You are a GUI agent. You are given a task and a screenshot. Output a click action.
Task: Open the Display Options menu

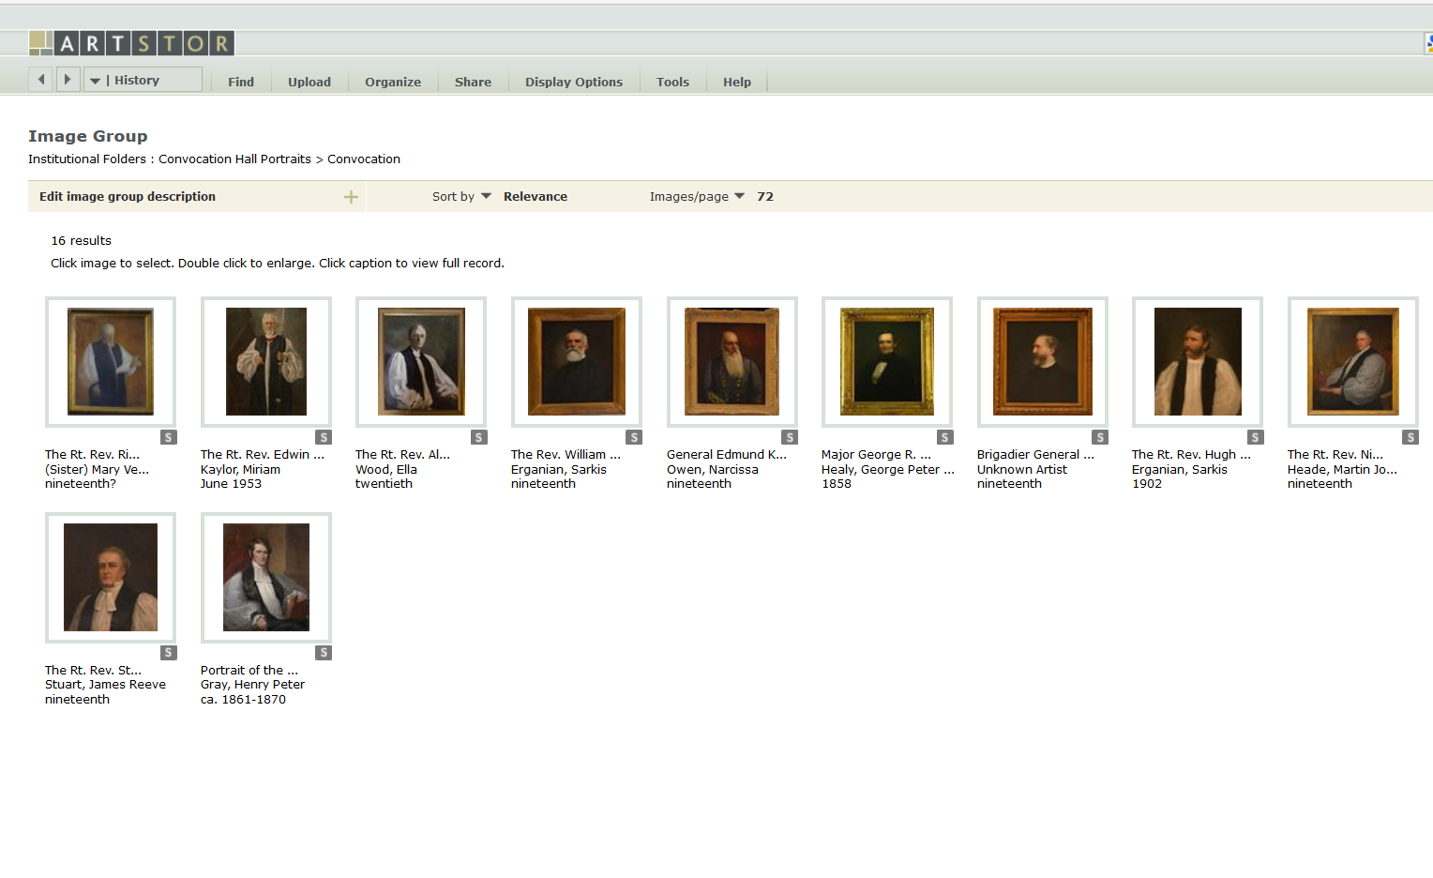click(x=574, y=82)
